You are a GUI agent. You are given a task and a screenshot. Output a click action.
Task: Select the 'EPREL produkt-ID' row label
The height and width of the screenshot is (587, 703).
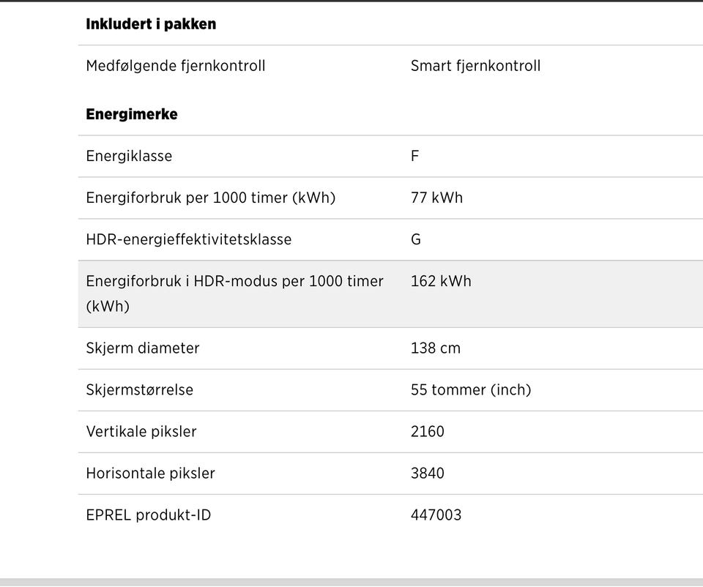tap(149, 515)
